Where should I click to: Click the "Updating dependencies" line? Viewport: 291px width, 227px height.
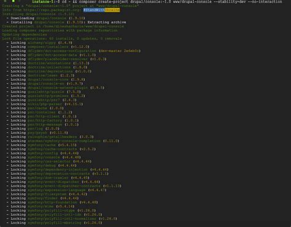click(x=25, y=34)
